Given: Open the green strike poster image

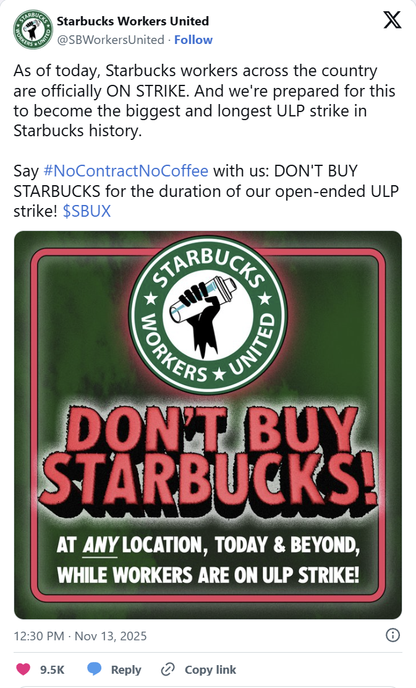Looking at the screenshot, I should tap(208, 425).
